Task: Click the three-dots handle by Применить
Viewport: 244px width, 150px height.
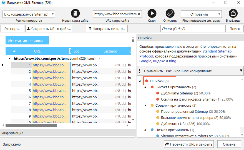Action: pyautogui.click(x=139, y=71)
